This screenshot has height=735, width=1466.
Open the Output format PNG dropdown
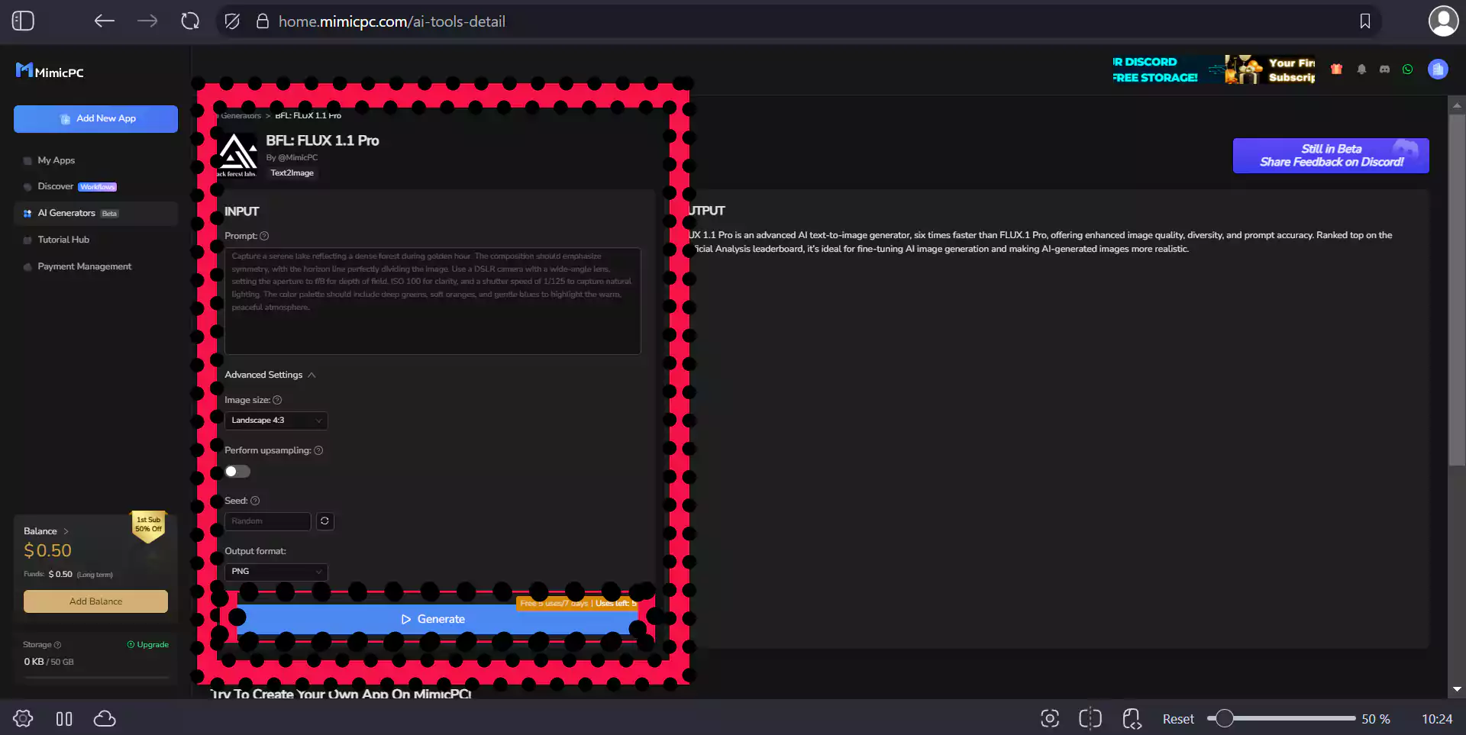276,572
